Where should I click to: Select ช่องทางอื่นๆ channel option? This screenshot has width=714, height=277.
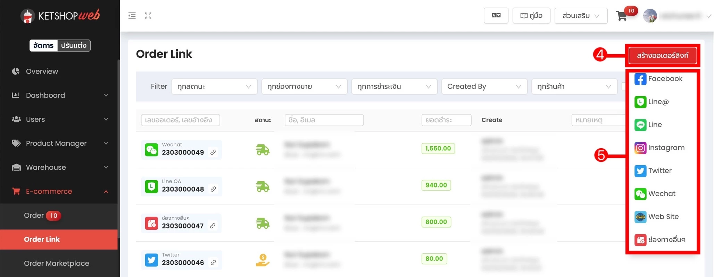(x=660, y=240)
